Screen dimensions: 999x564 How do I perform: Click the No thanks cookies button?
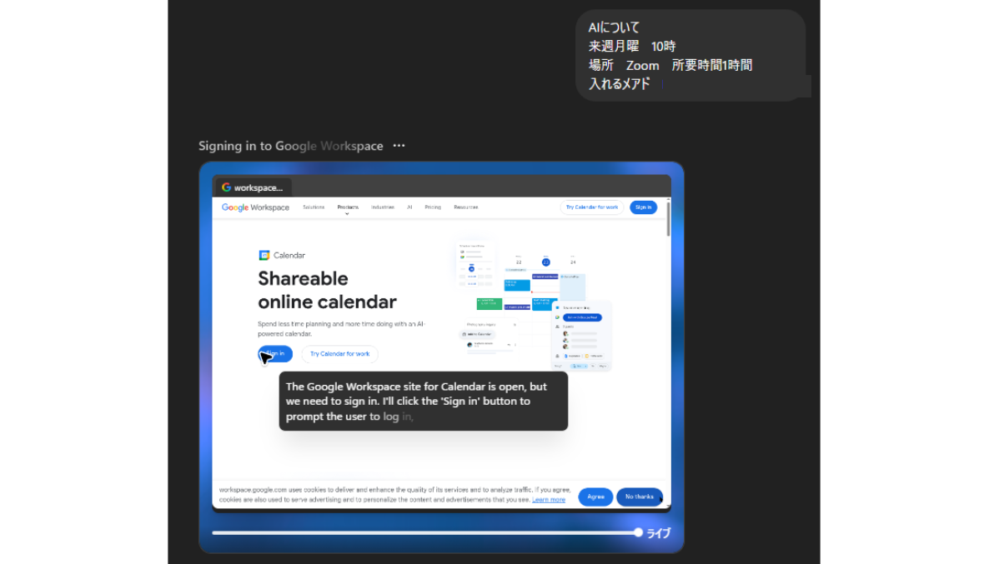click(x=639, y=497)
